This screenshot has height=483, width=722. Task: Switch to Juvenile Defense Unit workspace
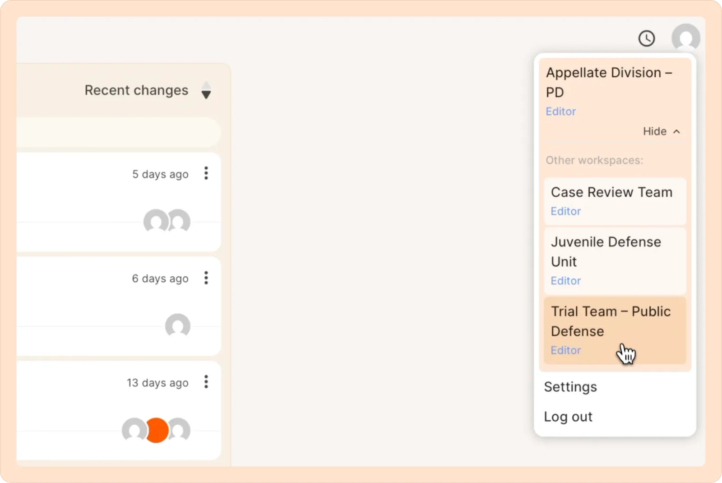615,261
